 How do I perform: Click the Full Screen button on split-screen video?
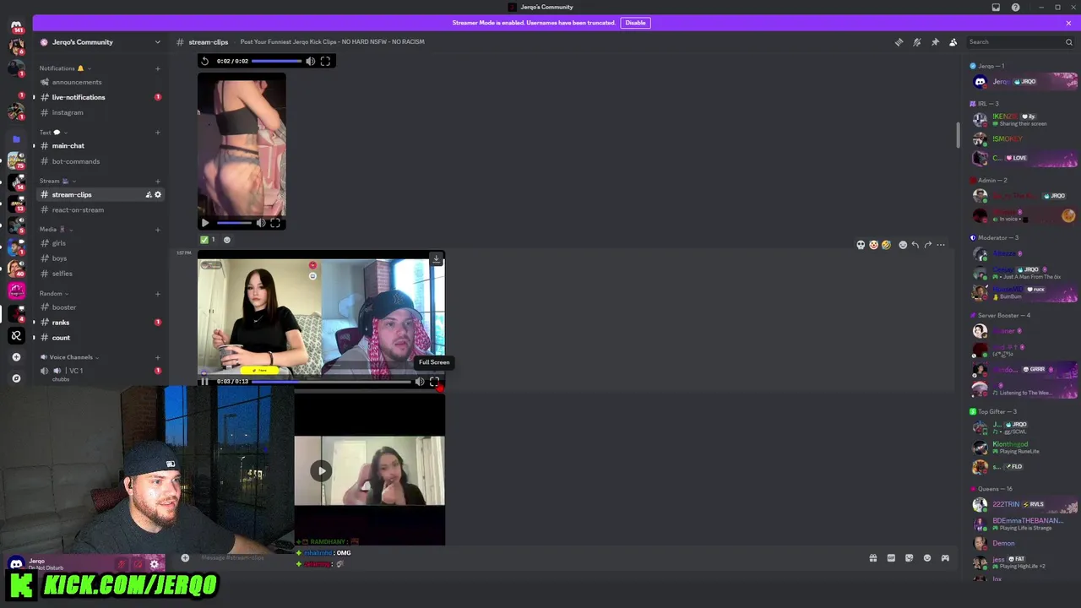tap(434, 382)
